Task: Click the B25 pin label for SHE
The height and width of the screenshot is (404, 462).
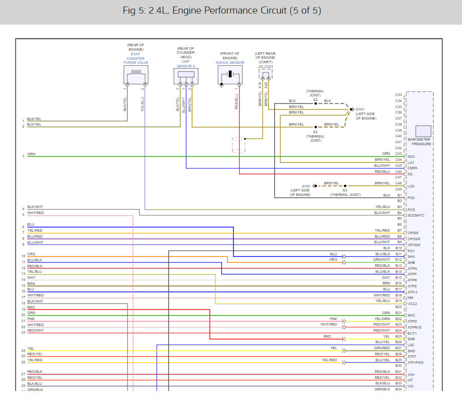Action: pos(398,336)
